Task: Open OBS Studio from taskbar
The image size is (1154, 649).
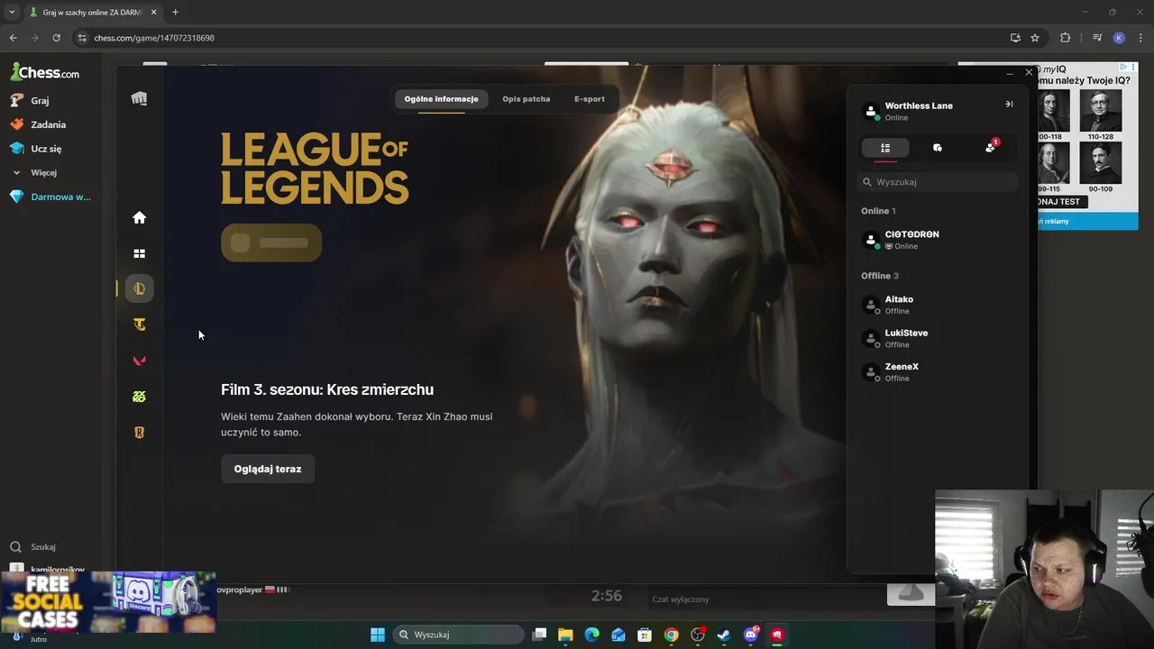Action: (698, 635)
